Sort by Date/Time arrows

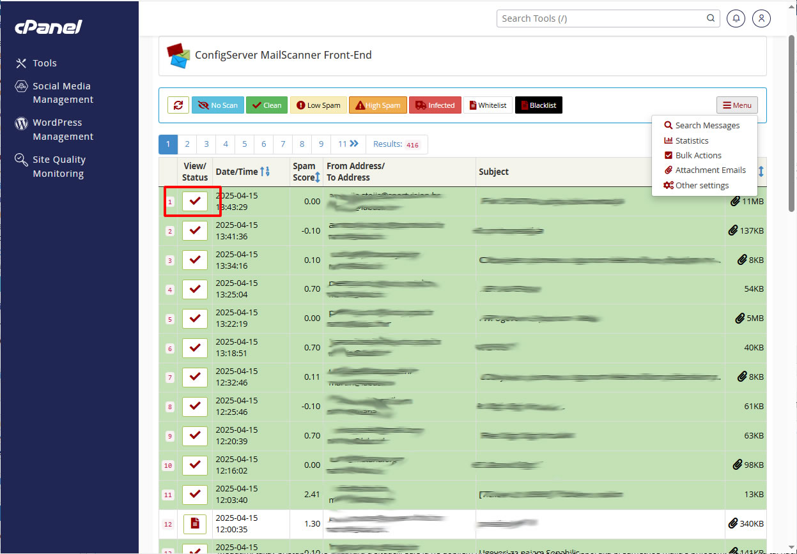point(265,172)
